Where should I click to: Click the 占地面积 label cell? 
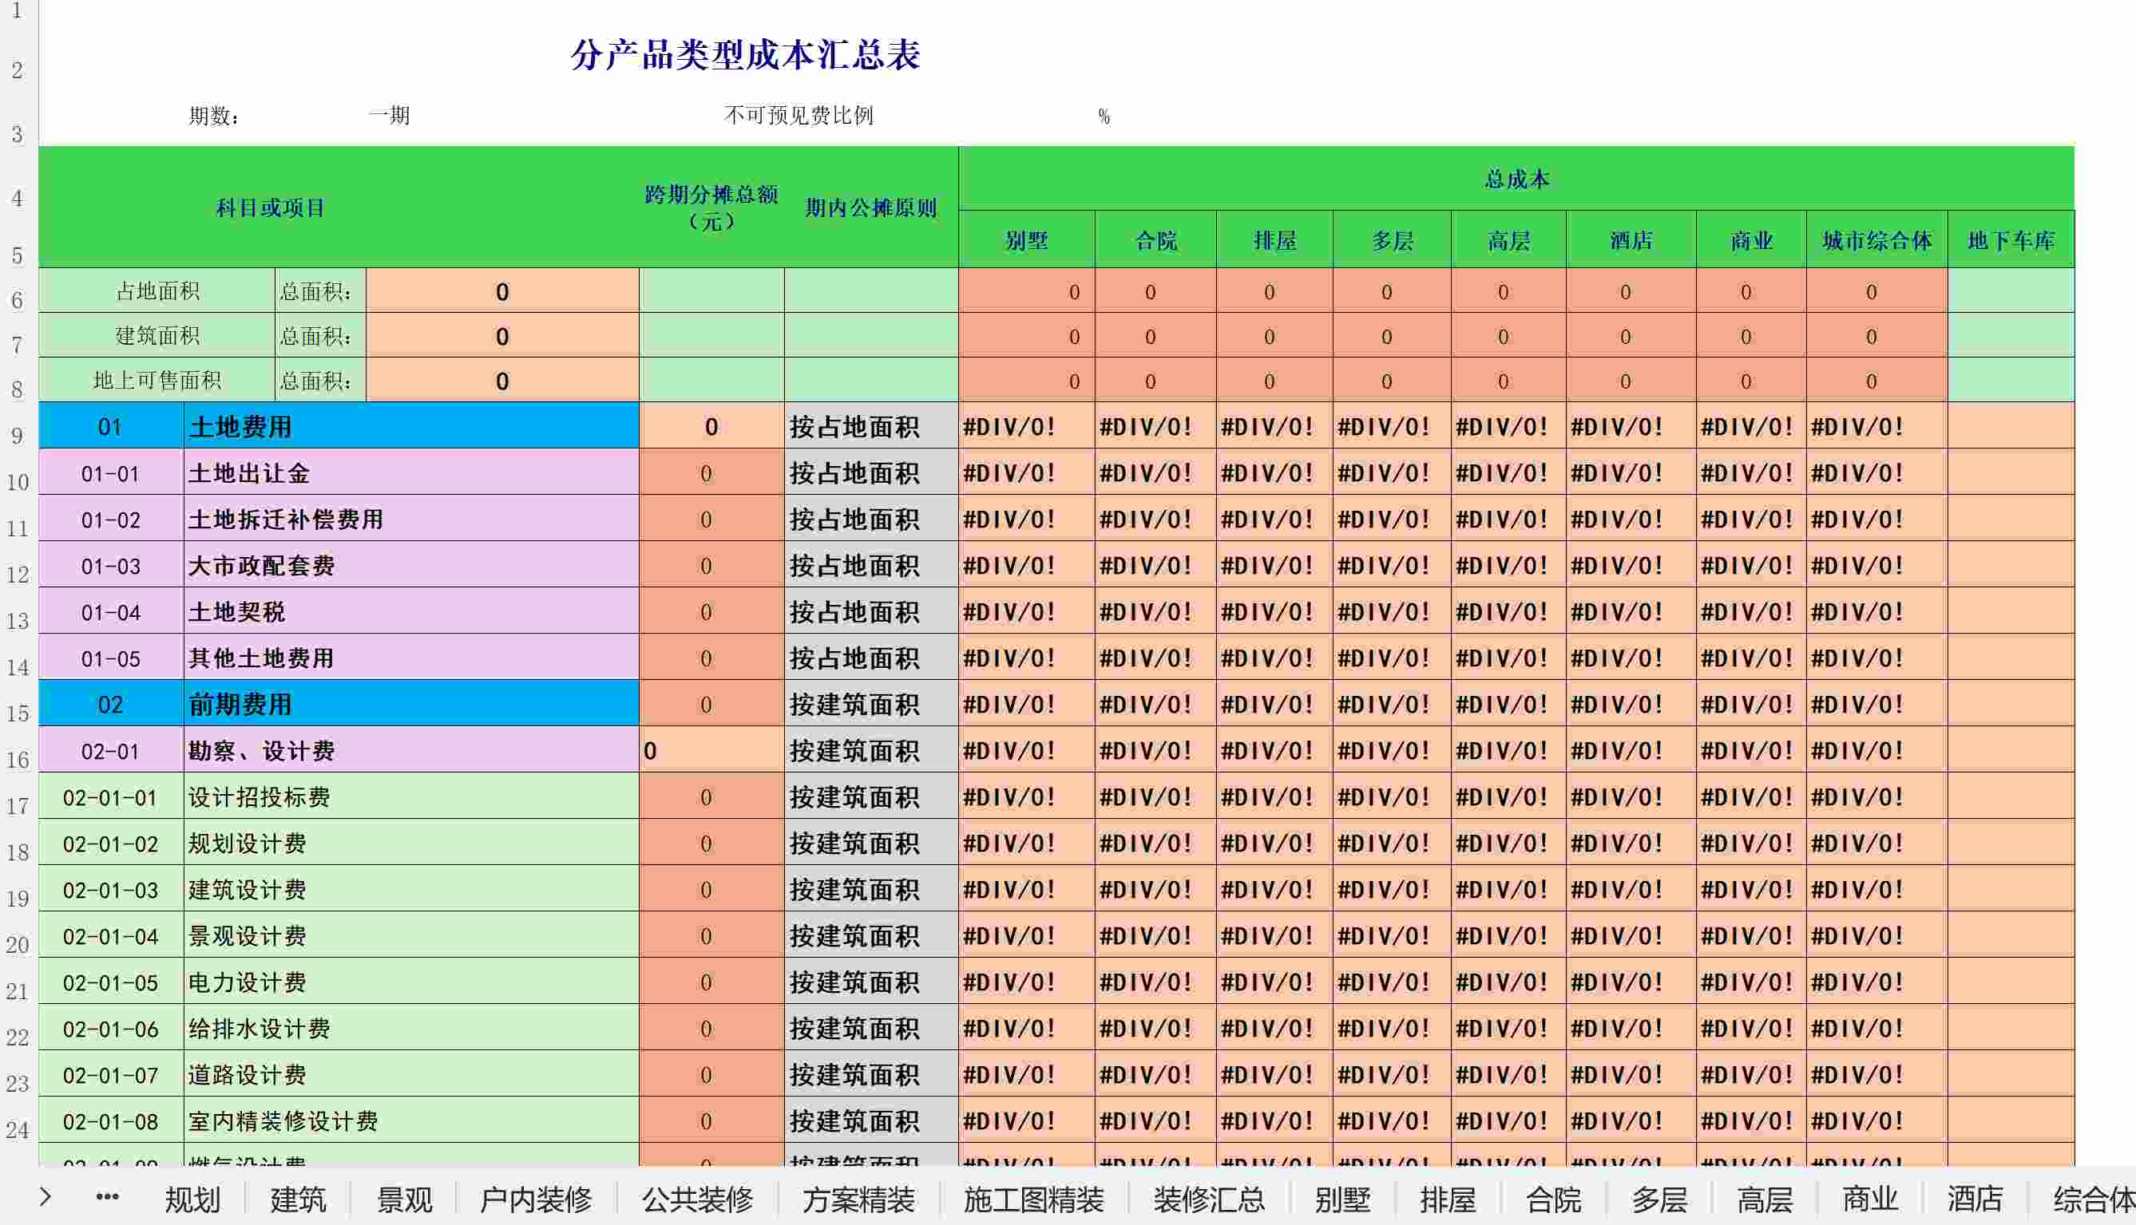point(157,291)
